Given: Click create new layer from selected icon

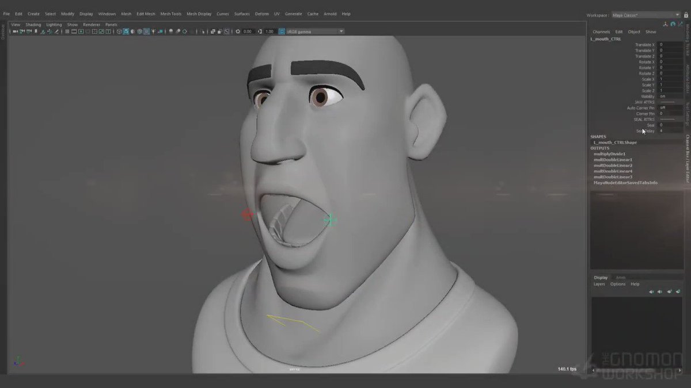Looking at the screenshot, I should (678, 291).
